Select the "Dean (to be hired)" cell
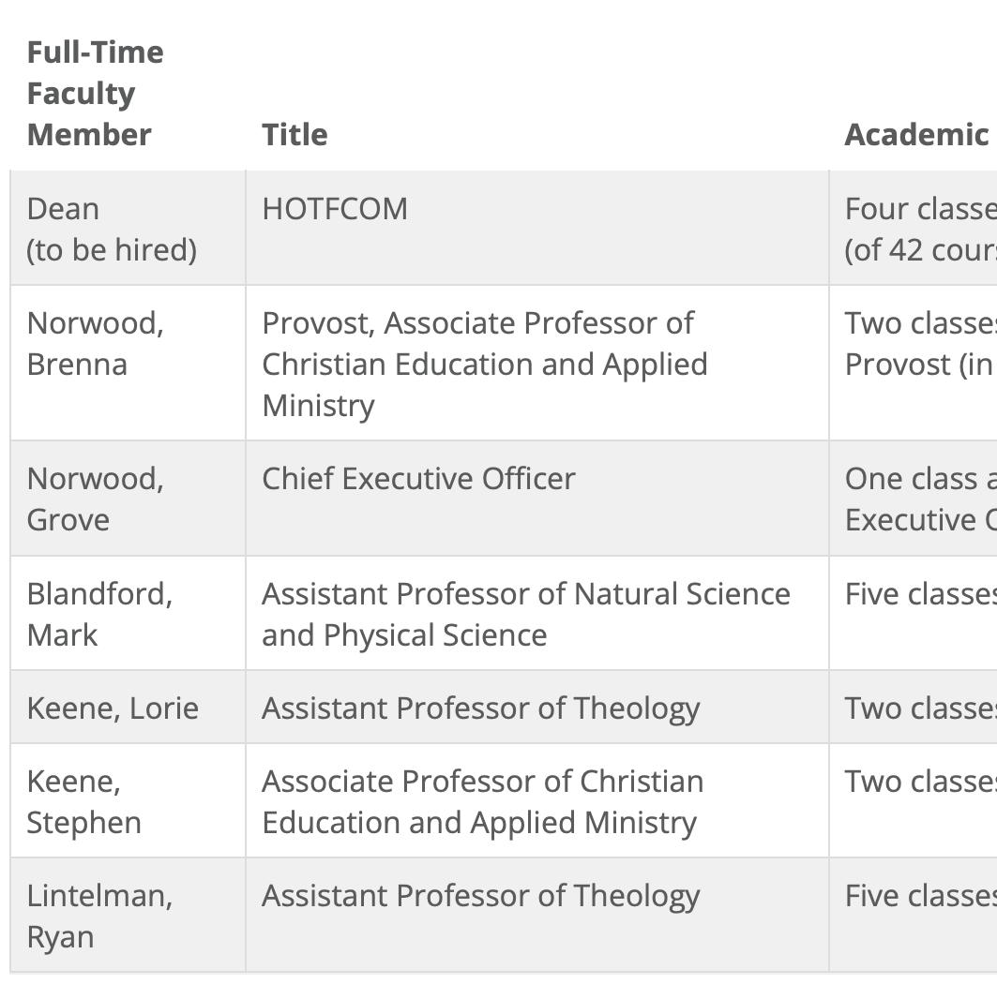 tap(112, 229)
